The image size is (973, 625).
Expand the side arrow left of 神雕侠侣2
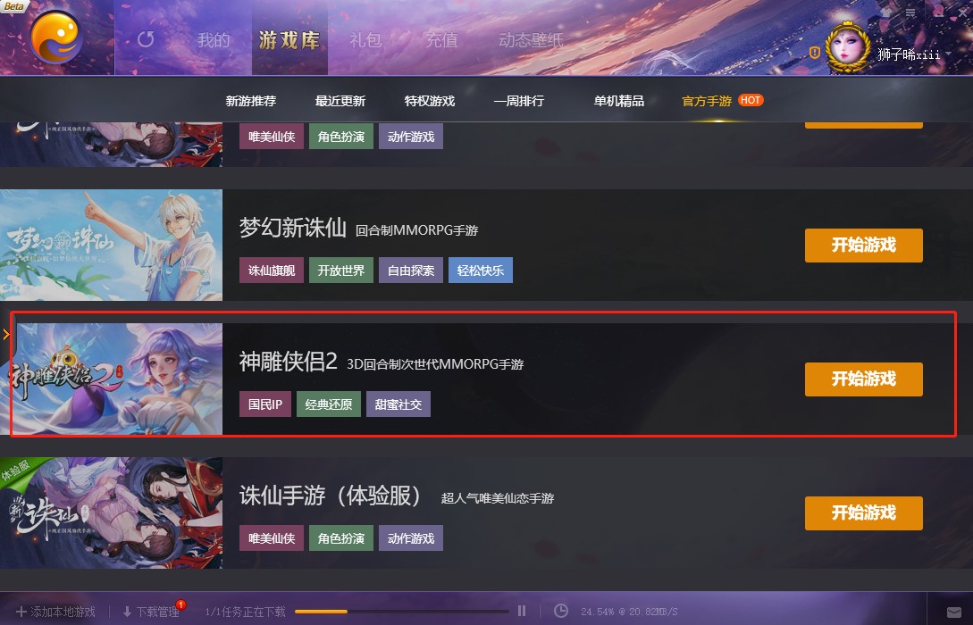pyautogui.click(x=5, y=335)
